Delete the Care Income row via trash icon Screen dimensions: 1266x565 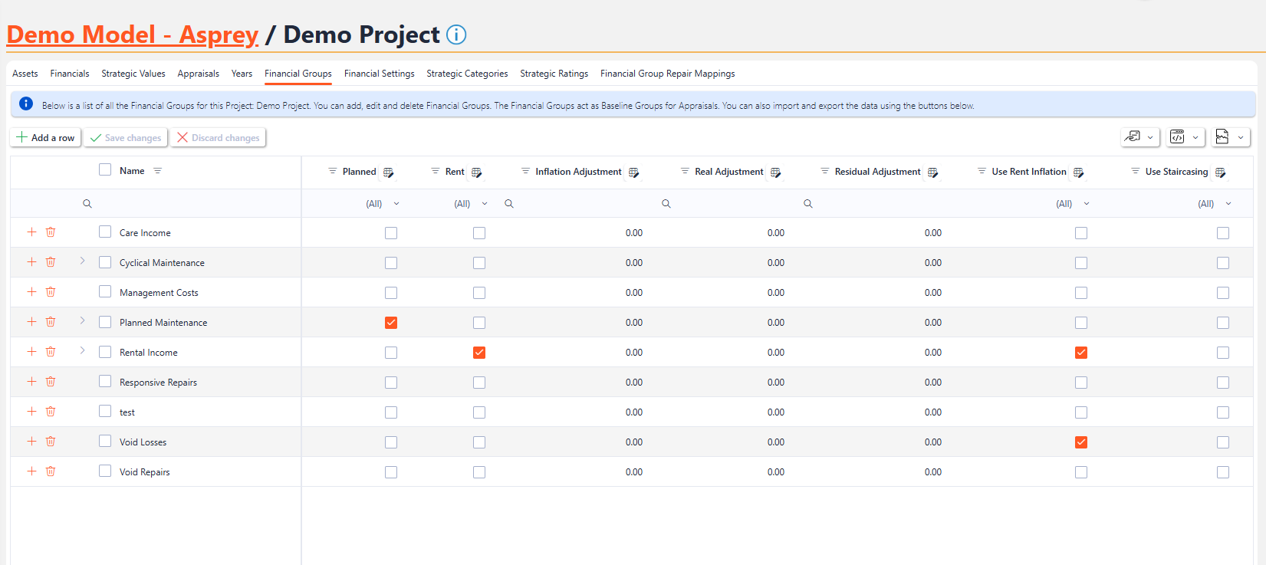(51, 232)
